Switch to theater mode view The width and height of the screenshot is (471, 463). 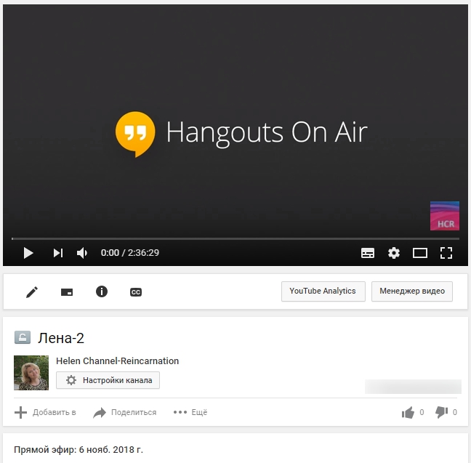(420, 253)
